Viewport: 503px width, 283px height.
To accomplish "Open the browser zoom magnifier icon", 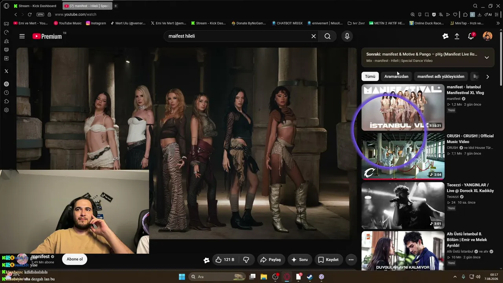I will pos(413,15).
